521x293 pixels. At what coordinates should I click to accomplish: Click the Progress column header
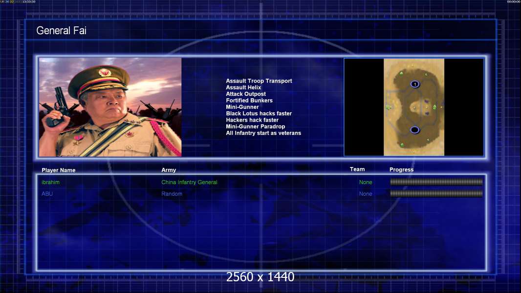pos(401,169)
